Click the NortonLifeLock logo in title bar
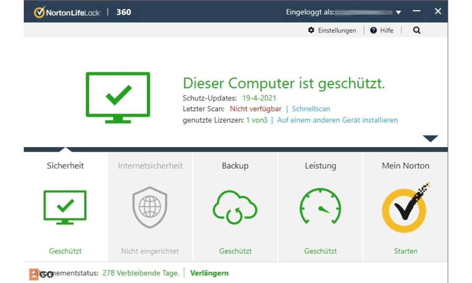 point(68,12)
